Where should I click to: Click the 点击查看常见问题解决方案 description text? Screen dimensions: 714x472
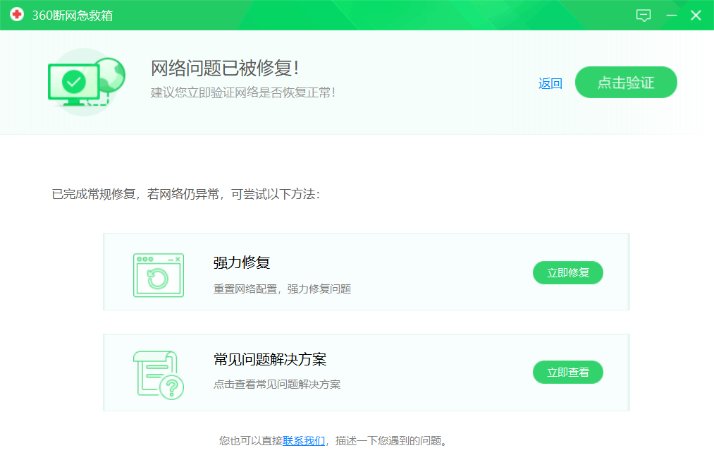point(277,385)
